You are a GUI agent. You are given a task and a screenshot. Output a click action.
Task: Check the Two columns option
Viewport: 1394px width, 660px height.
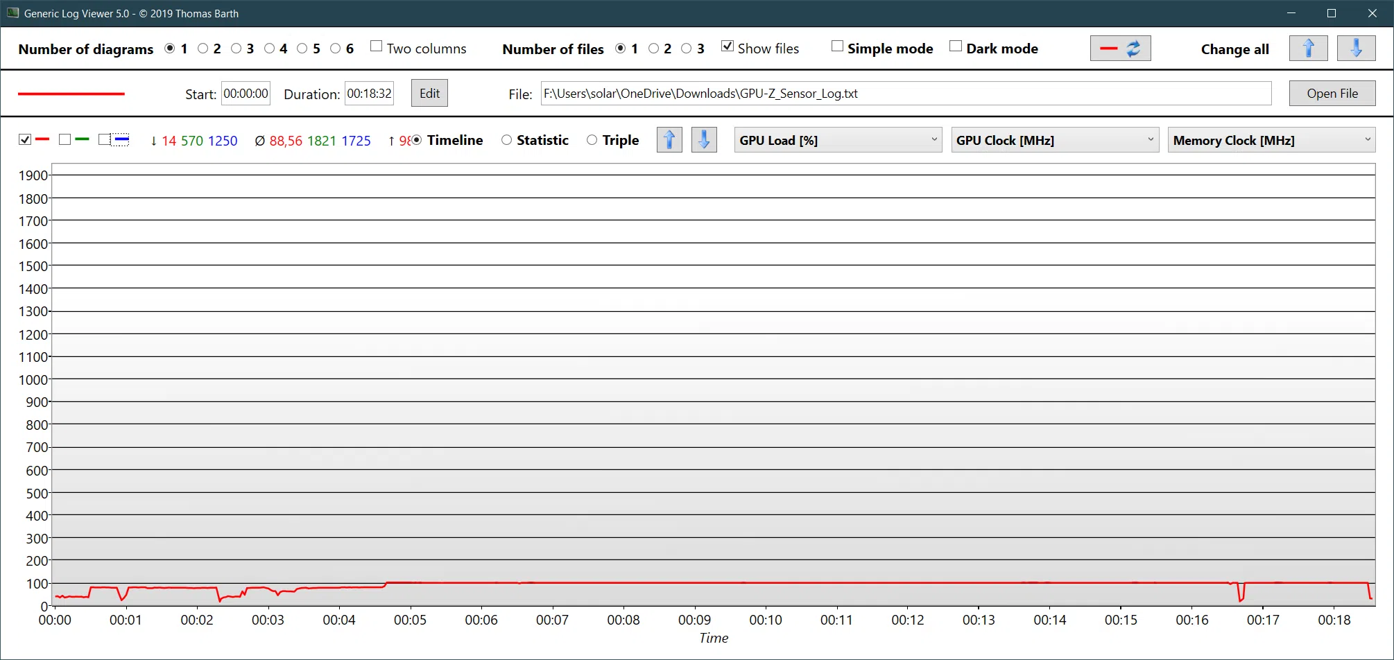377,46
